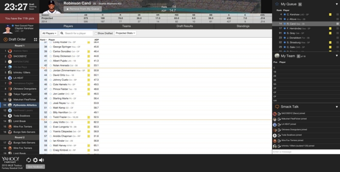Click the Search for a player field
340x172 pixels.
[76, 33]
